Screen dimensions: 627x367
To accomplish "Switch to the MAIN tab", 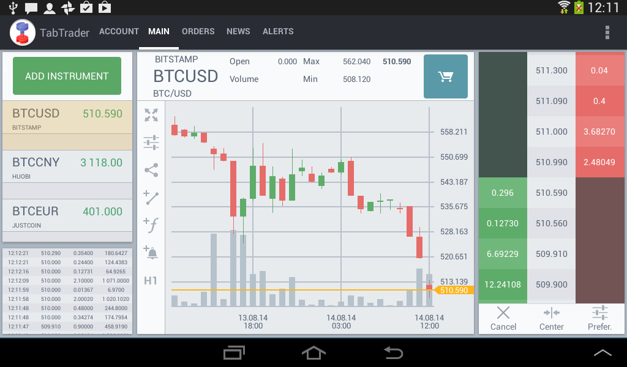I will 159,32.
